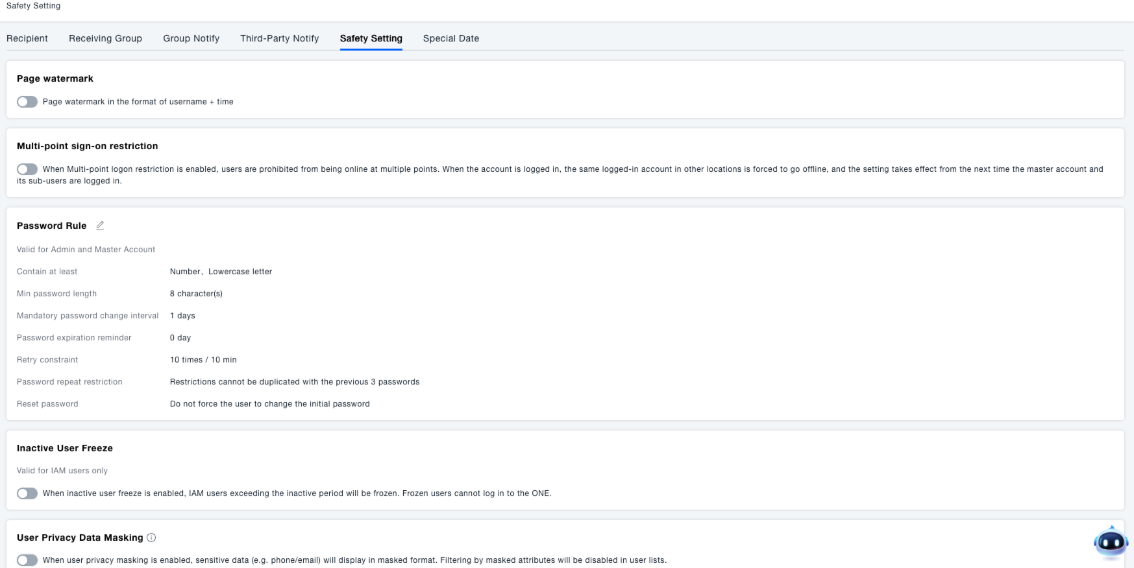Click the "10 times / 10 min" retry value
Screen dimensions: 1134x568
203,360
